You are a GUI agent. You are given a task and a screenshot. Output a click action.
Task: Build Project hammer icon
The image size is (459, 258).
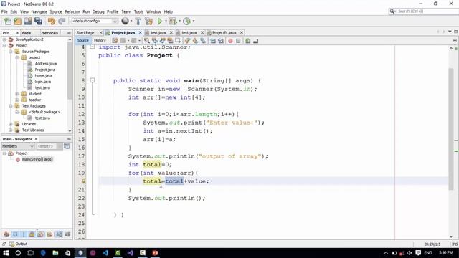click(x=138, y=21)
